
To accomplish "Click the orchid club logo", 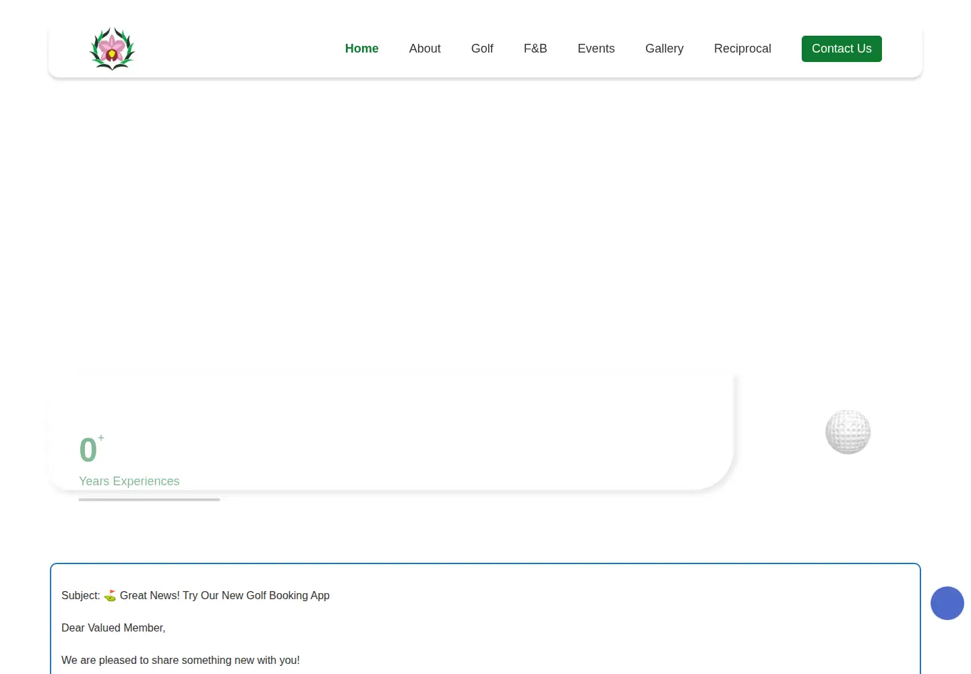I will point(113,49).
